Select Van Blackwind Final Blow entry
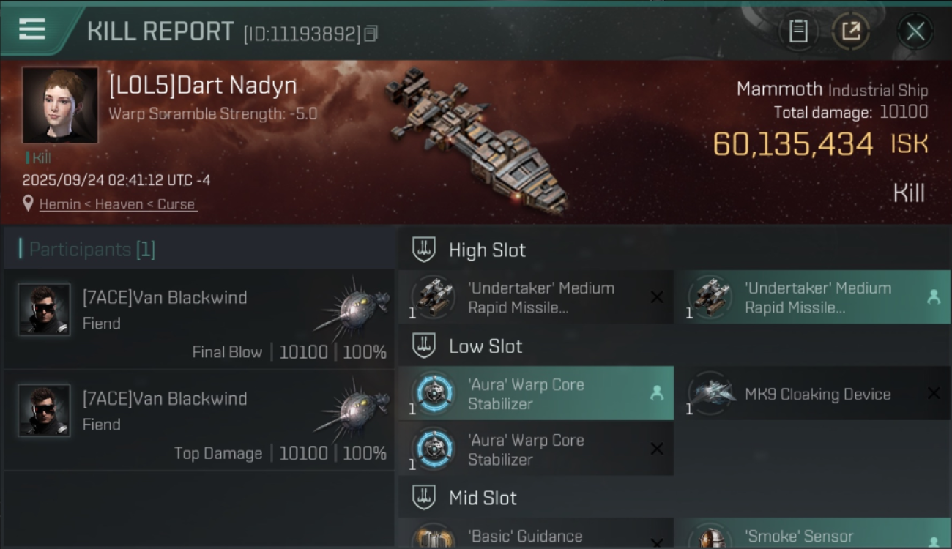 tap(199, 319)
